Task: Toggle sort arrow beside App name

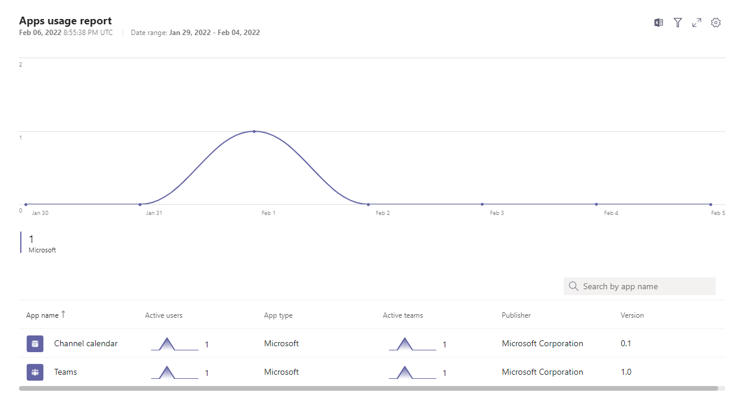Action: [x=64, y=315]
